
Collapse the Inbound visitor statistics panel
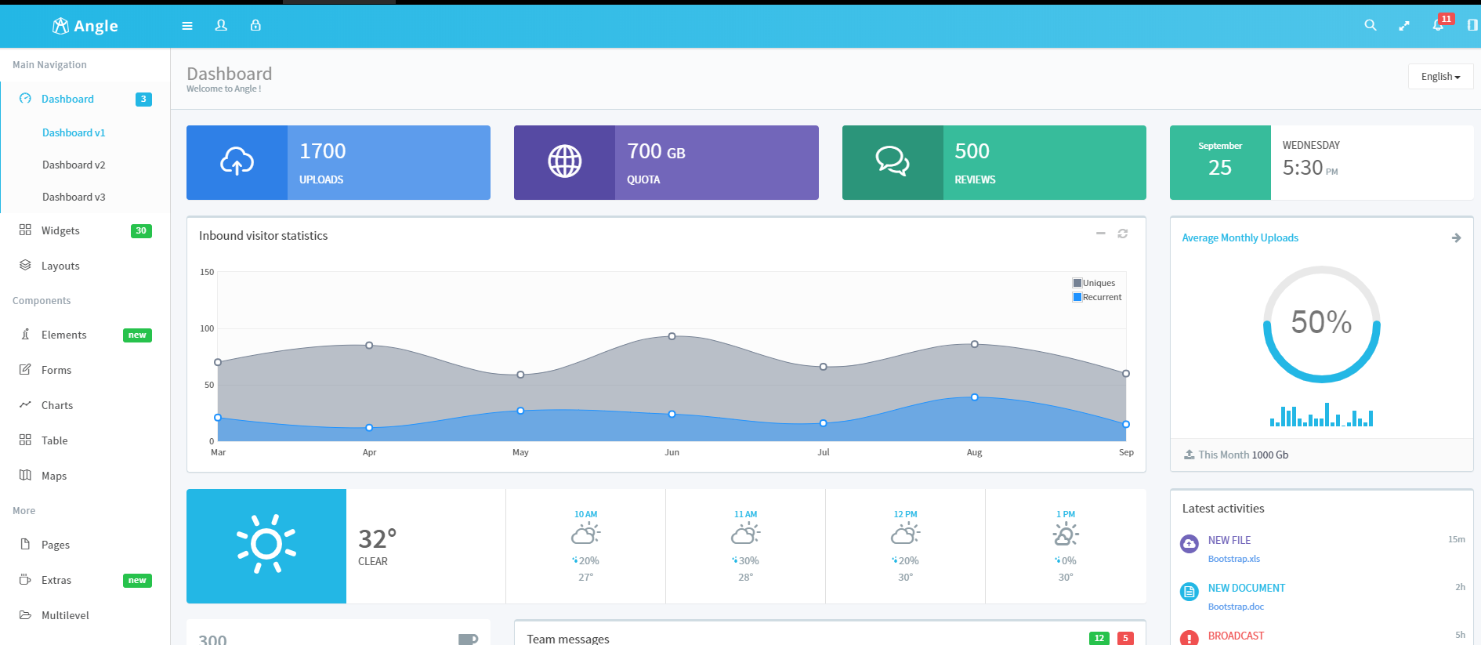coord(1100,234)
